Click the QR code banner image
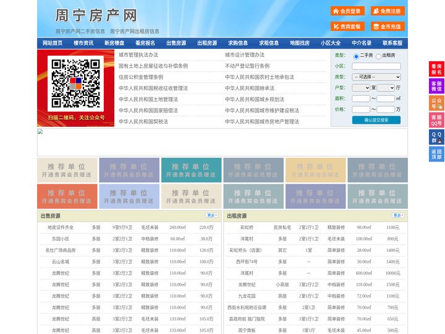 coord(76,88)
